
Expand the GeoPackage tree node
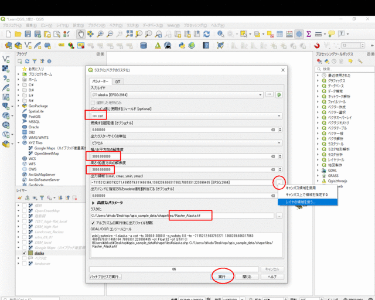(18, 106)
